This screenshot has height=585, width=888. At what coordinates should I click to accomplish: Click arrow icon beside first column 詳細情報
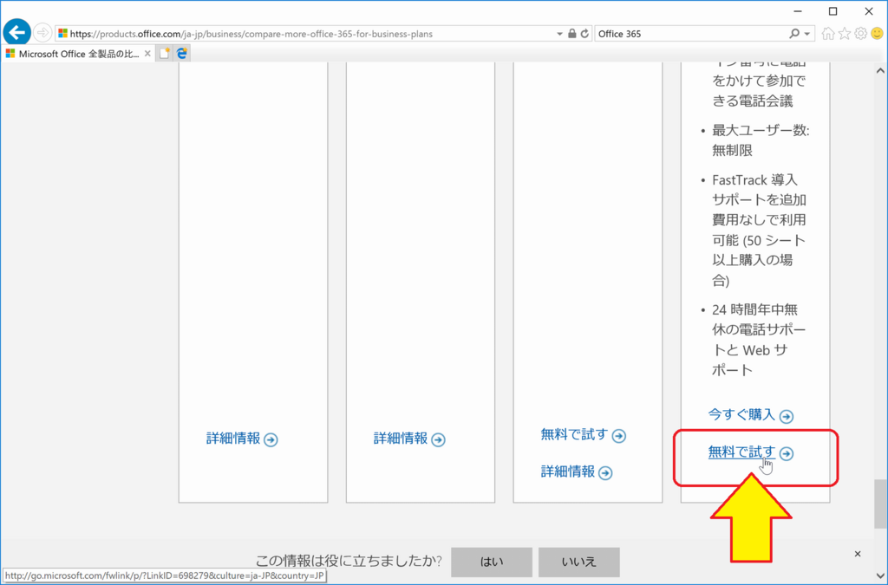click(271, 439)
